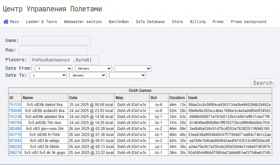Screen dimensions: 280x165
Task: Open game ID 301043 link
Action: point(15,141)
